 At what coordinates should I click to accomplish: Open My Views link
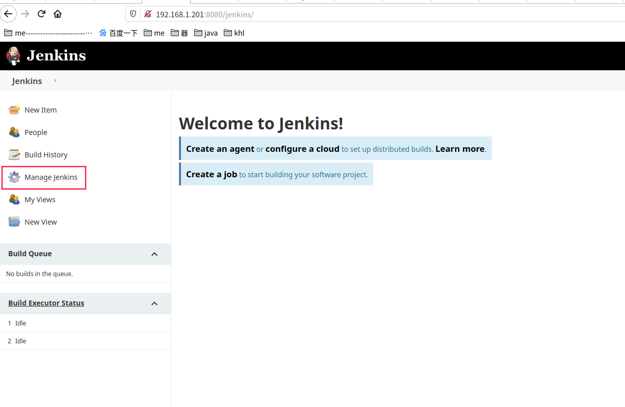click(40, 200)
